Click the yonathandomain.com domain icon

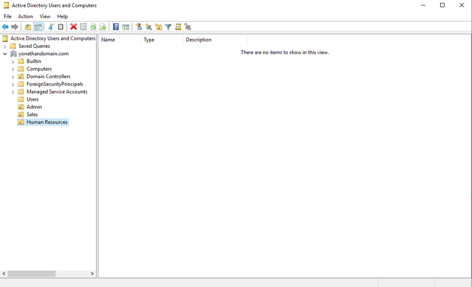tap(13, 54)
